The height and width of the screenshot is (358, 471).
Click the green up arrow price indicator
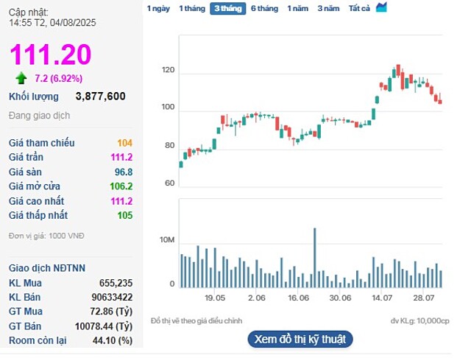click(x=21, y=78)
